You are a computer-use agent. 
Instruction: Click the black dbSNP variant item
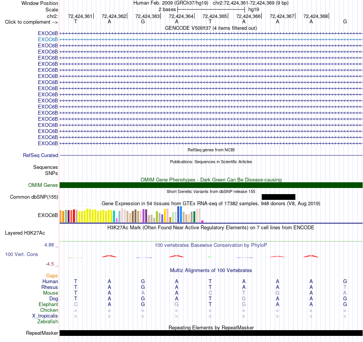278,197
